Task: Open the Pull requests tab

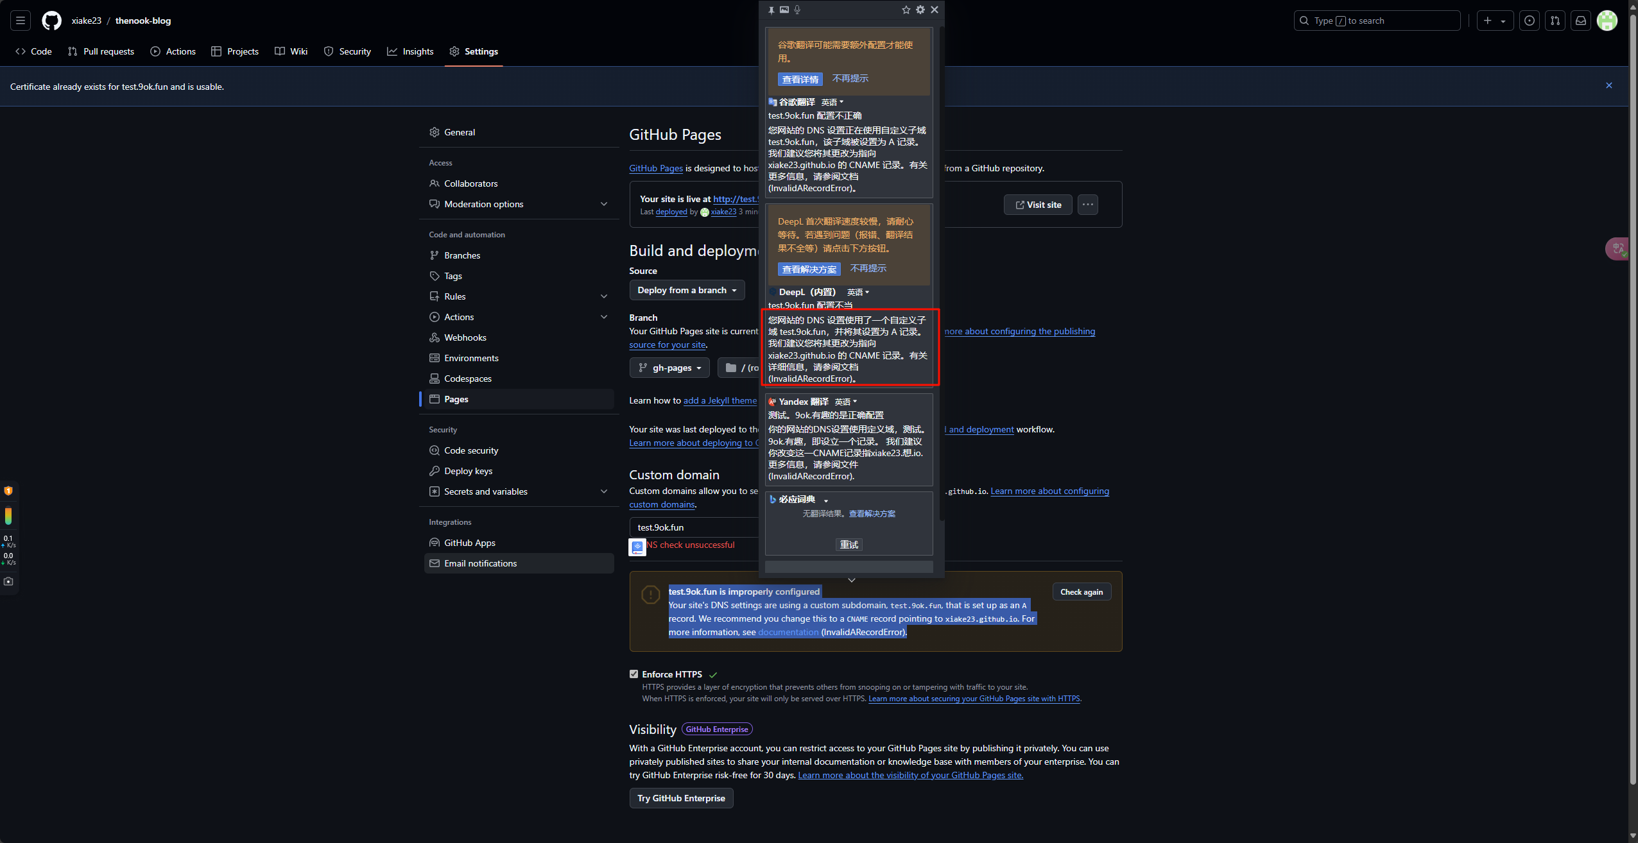Action: [101, 51]
